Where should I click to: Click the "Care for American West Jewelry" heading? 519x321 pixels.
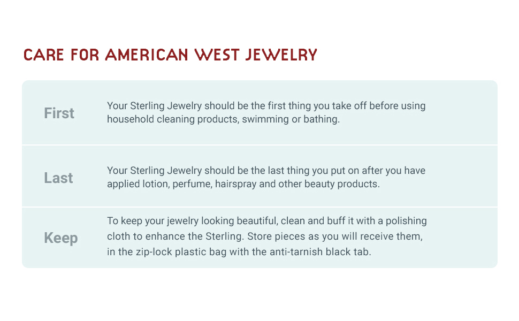(170, 55)
